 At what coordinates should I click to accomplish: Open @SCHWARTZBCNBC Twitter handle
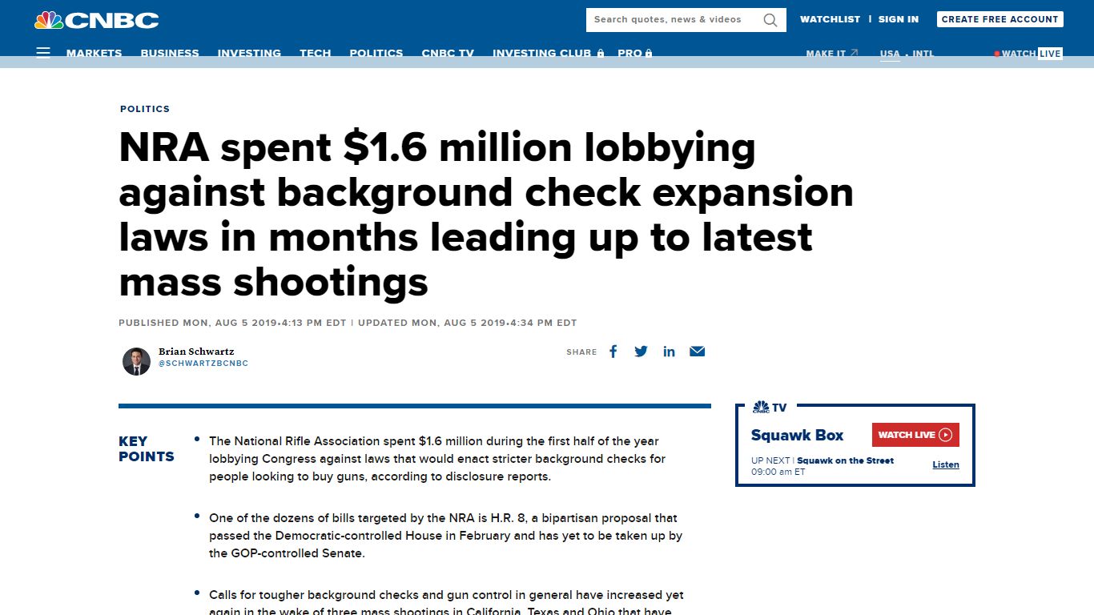pyautogui.click(x=203, y=364)
